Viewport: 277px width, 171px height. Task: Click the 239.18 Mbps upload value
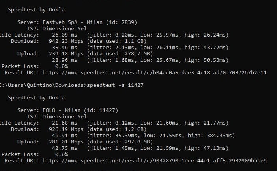click(66, 53)
